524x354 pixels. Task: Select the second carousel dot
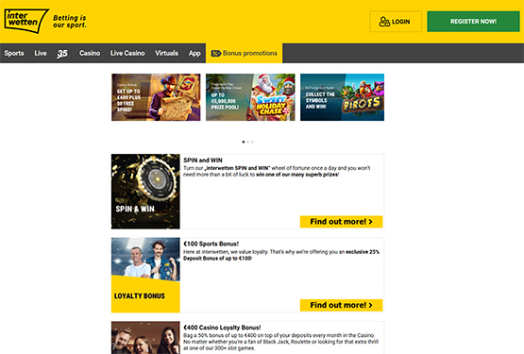coord(248,142)
